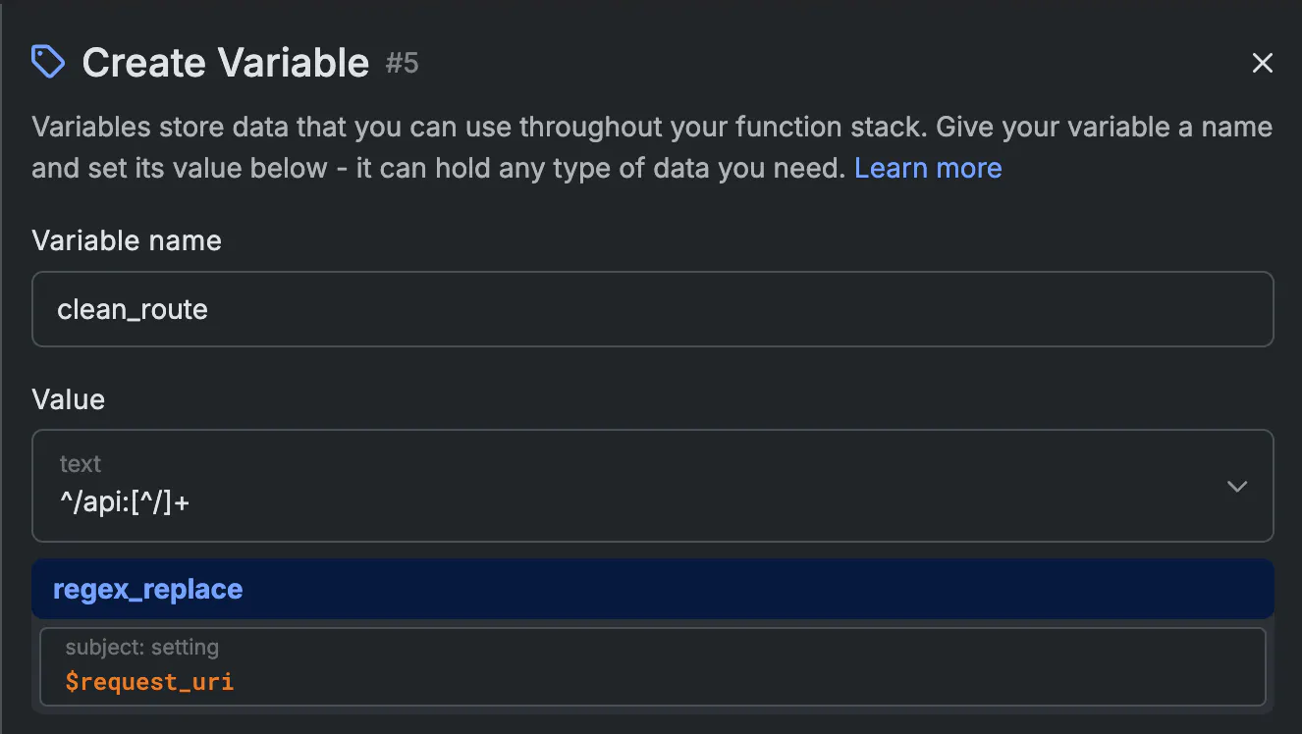The height and width of the screenshot is (734, 1302).
Task: Click the "text" type label in Value
Action: [x=81, y=464]
